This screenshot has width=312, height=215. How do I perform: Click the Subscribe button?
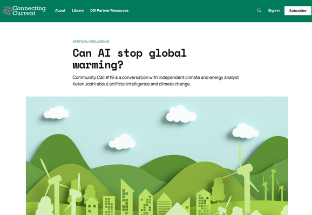(x=297, y=11)
